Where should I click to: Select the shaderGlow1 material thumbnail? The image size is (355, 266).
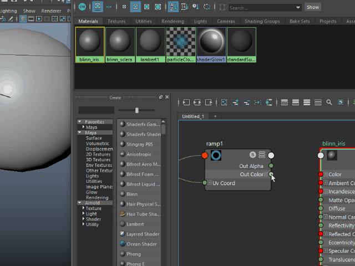(211, 42)
